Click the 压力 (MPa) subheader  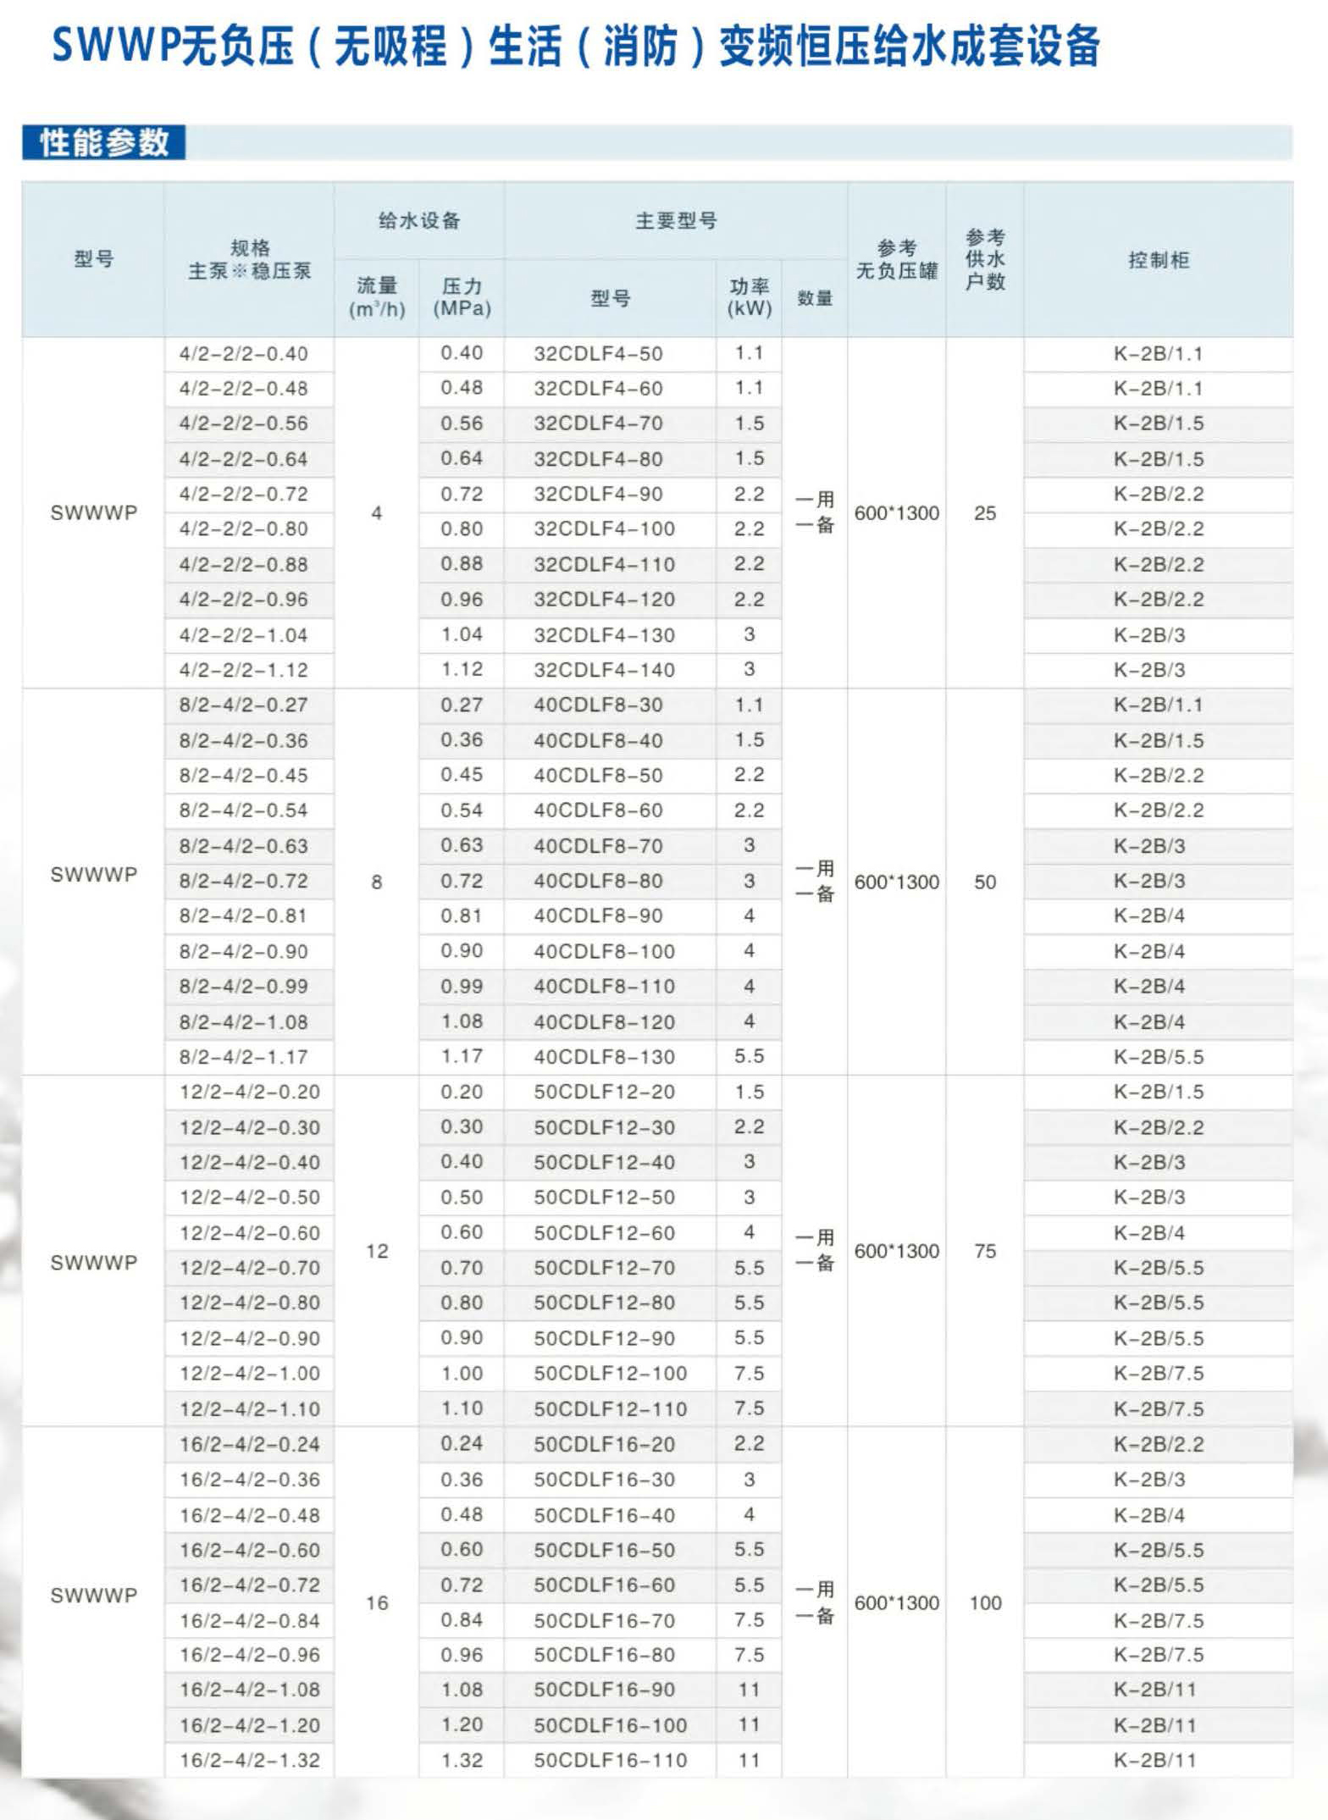tap(462, 297)
